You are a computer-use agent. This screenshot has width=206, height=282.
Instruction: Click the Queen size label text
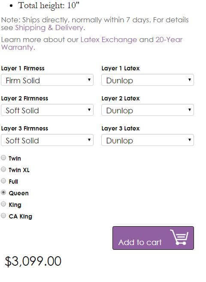[19, 193]
